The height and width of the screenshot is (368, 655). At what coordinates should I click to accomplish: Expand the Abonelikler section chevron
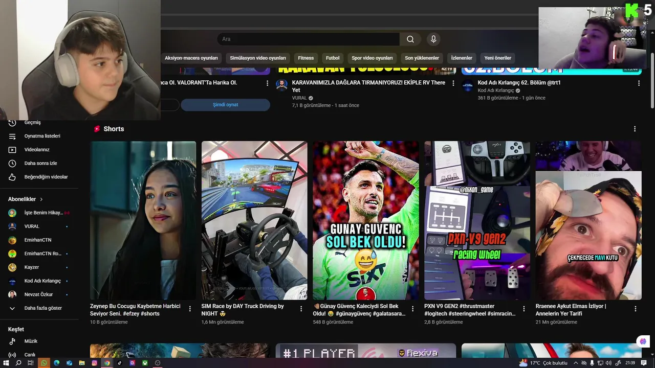41,199
